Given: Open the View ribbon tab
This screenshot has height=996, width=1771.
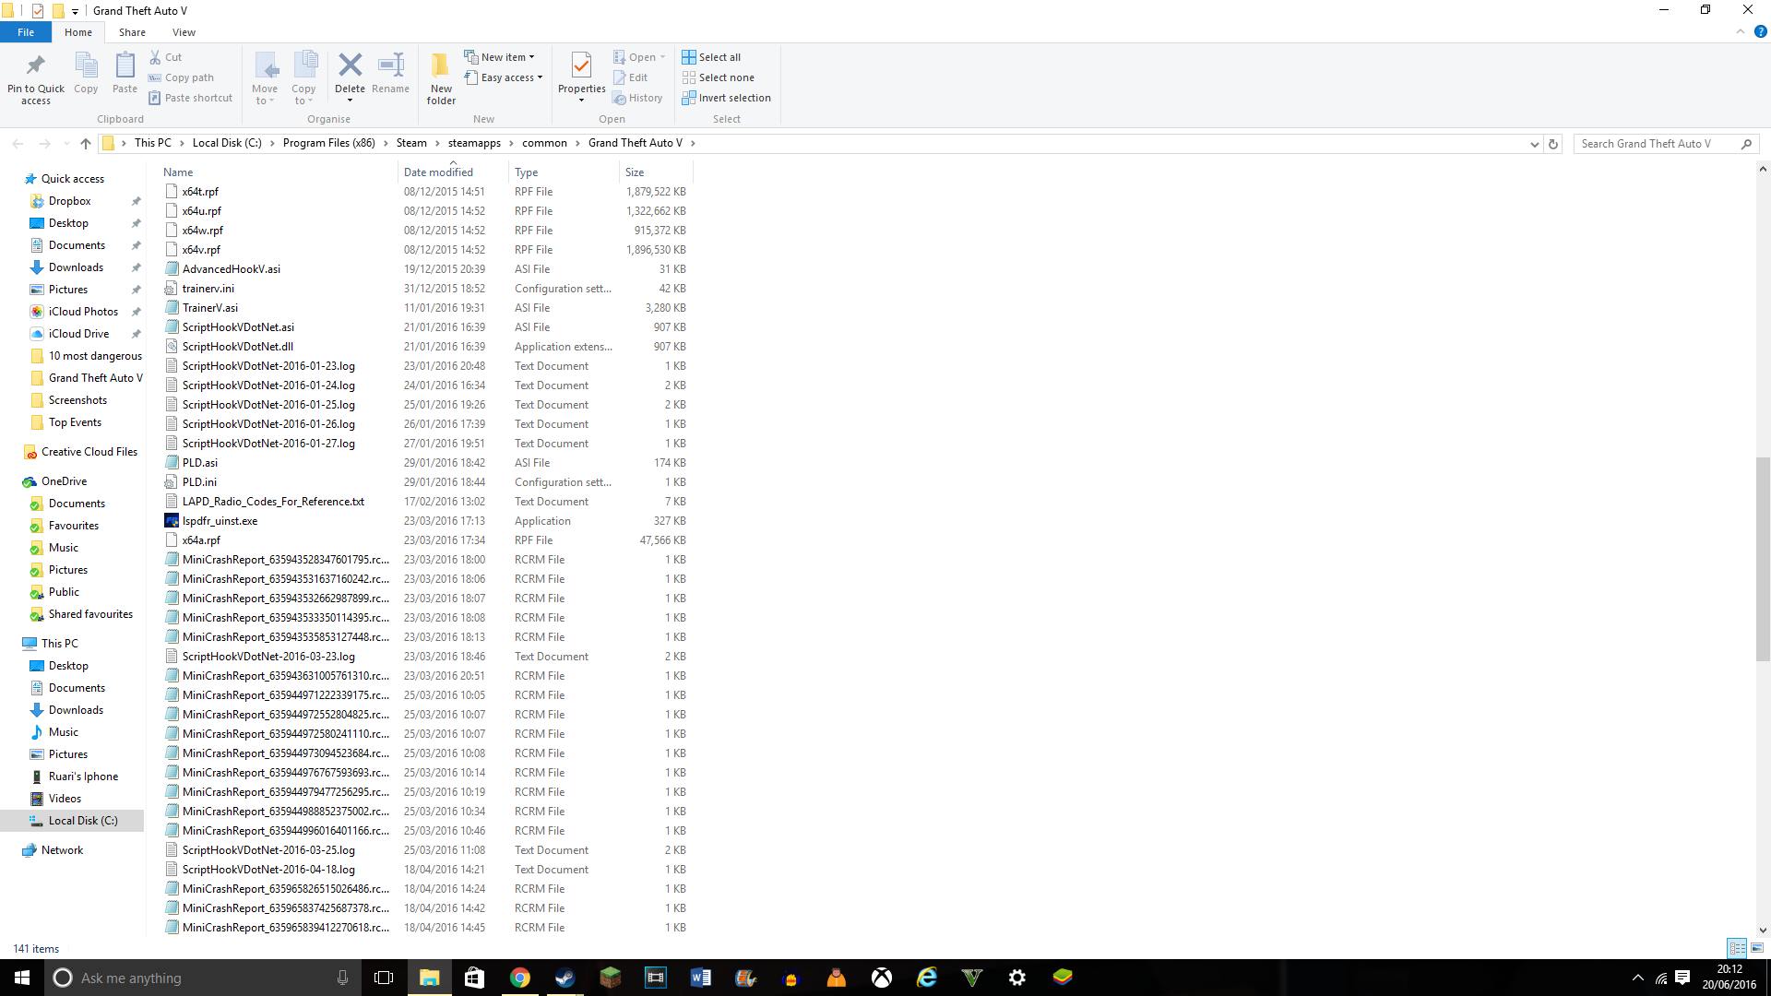Looking at the screenshot, I should pos(184,32).
